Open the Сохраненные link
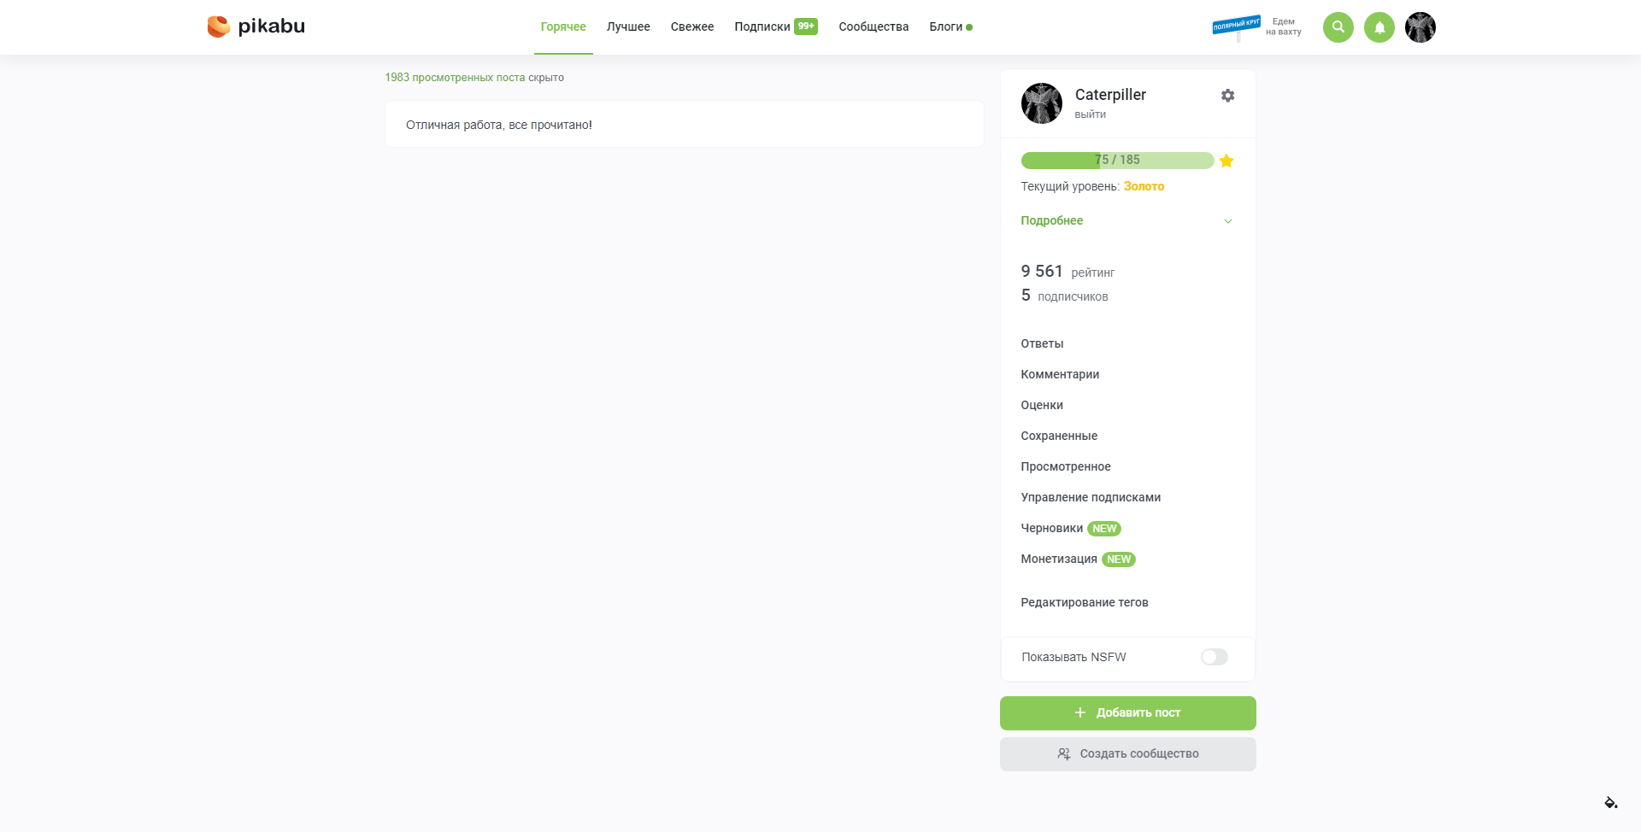This screenshot has width=1641, height=832. pos(1059,436)
